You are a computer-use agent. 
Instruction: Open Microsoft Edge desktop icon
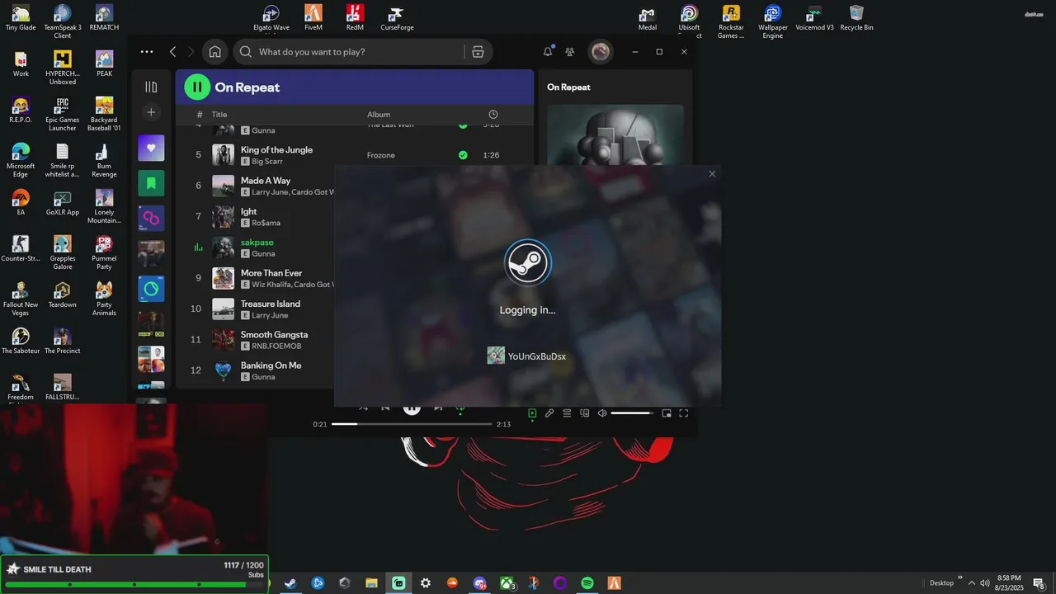[21, 160]
